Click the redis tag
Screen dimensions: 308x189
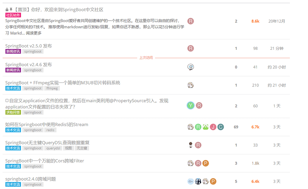point(51,130)
